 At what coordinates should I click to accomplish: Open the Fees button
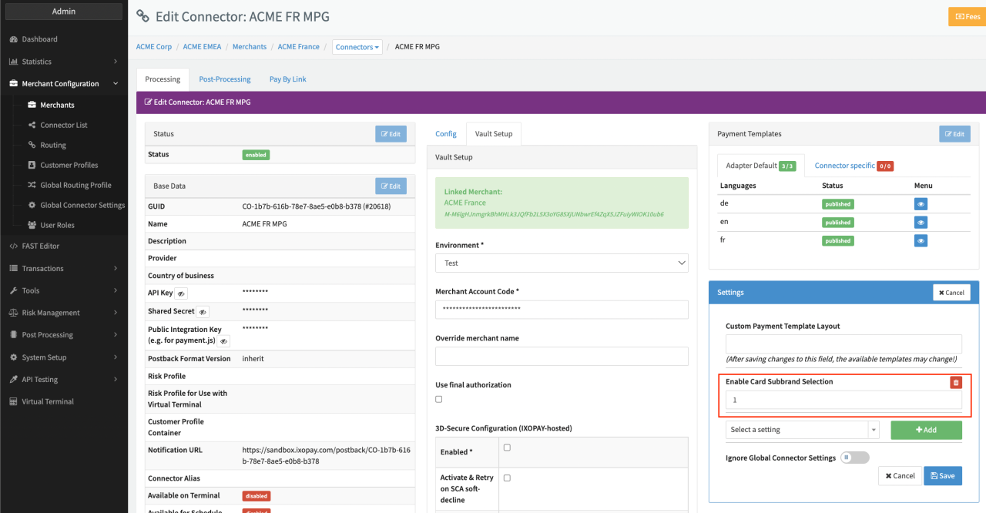pyautogui.click(x=963, y=16)
